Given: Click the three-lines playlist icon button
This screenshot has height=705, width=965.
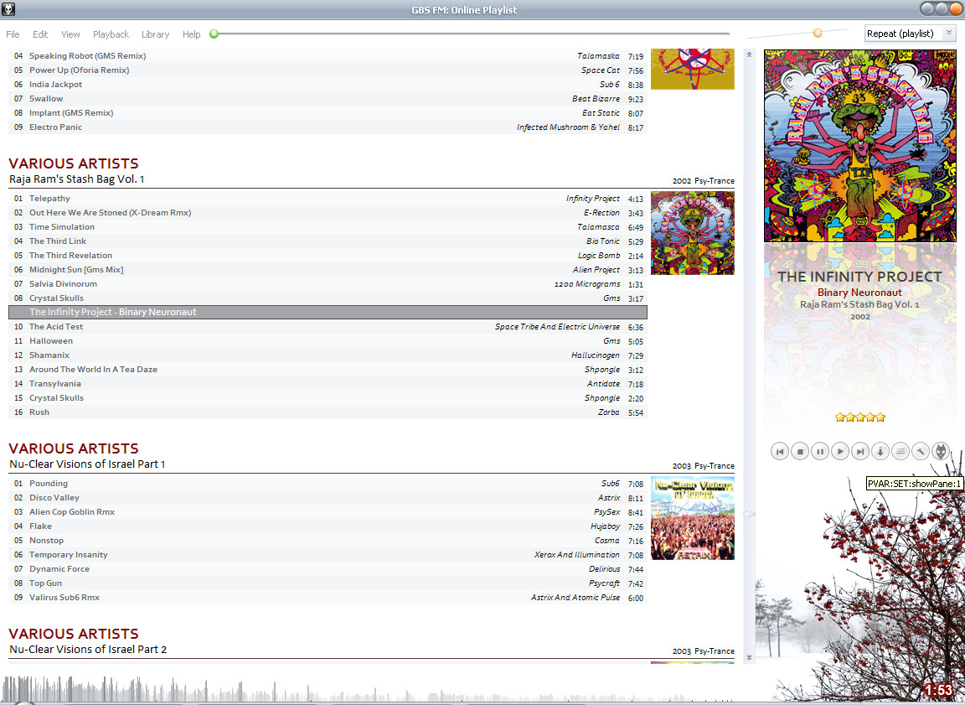Looking at the screenshot, I should [x=900, y=451].
